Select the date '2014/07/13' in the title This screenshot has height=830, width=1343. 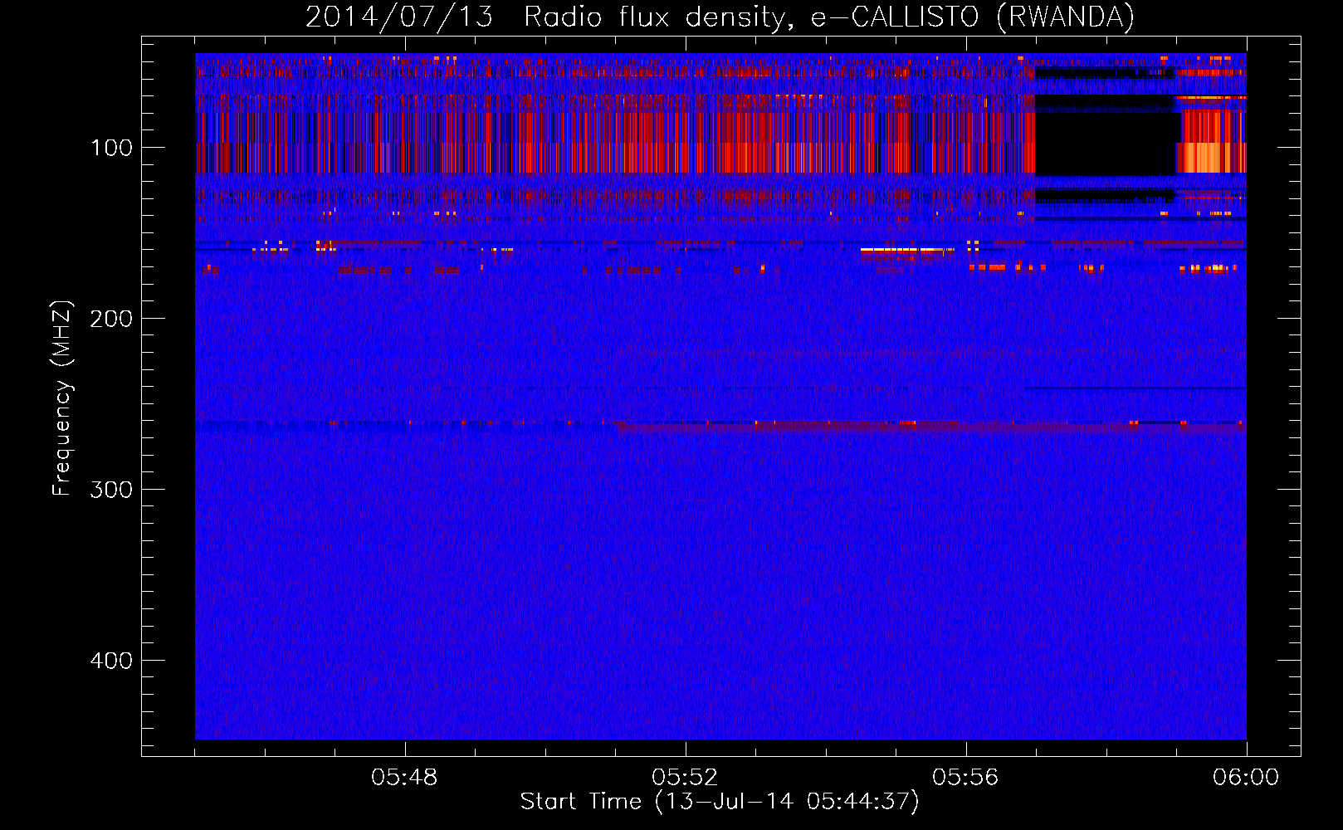pyautogui.click(x=399, y=17)
